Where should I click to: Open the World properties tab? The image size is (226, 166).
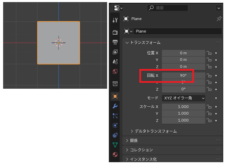click(115, 71)
